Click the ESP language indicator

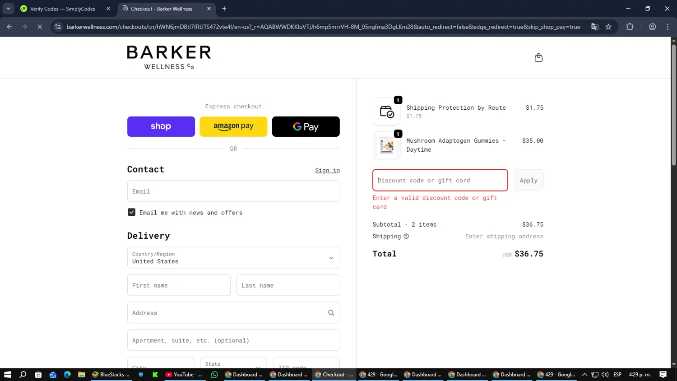click(x=617, y=375)
